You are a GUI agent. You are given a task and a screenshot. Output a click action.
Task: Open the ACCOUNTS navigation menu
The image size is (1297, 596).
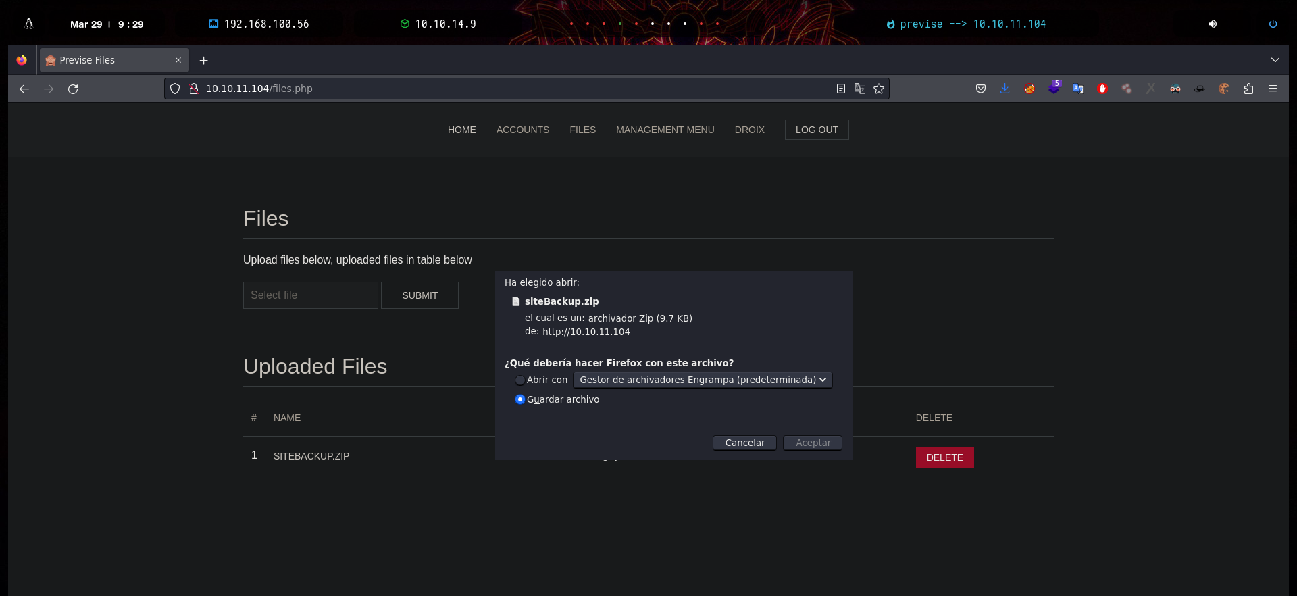(522, 130)
